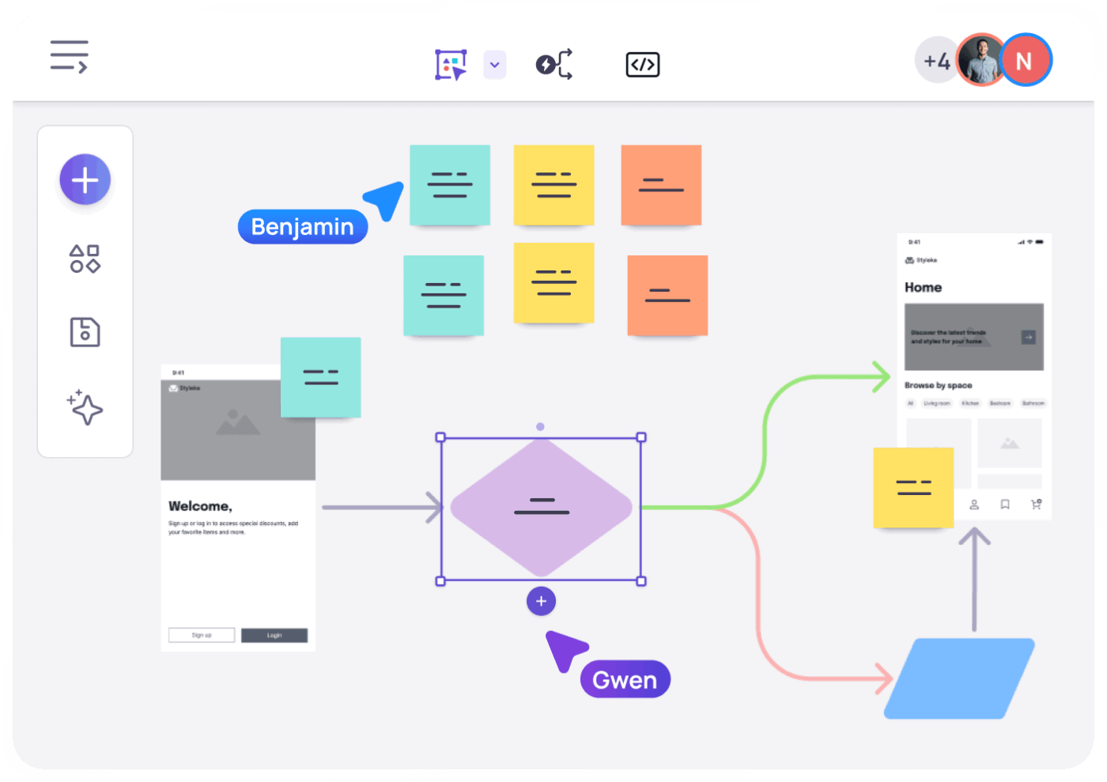Viewport: 1107px width, 782px height.
Task: Click the arrow inside the Home banner
Action: coord(1030,337)
